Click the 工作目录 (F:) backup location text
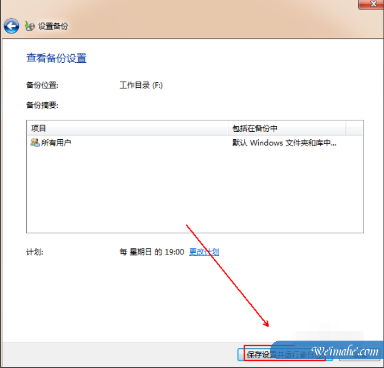This screenshot has width=384, height=368. coord(141,85)
